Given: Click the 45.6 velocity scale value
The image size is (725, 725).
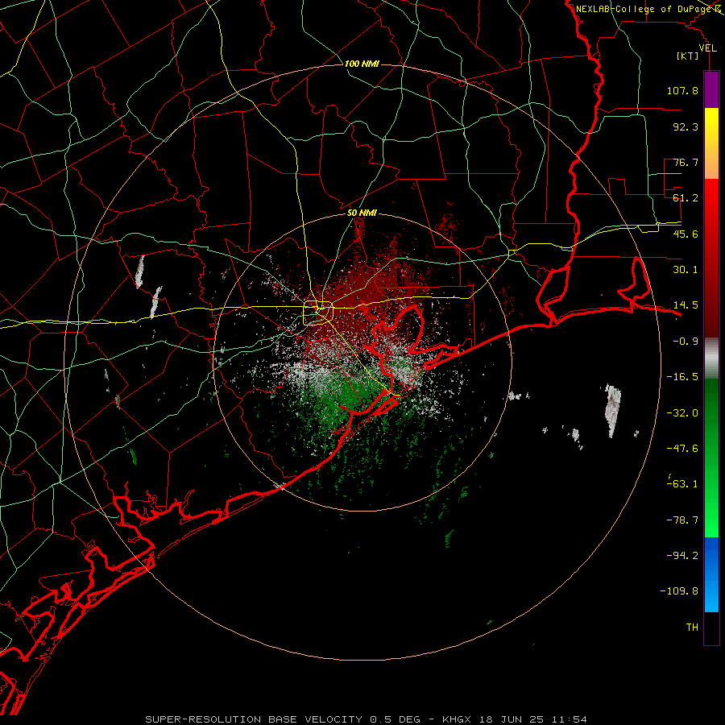Looking at the screenshot, I should pos(686,234).
